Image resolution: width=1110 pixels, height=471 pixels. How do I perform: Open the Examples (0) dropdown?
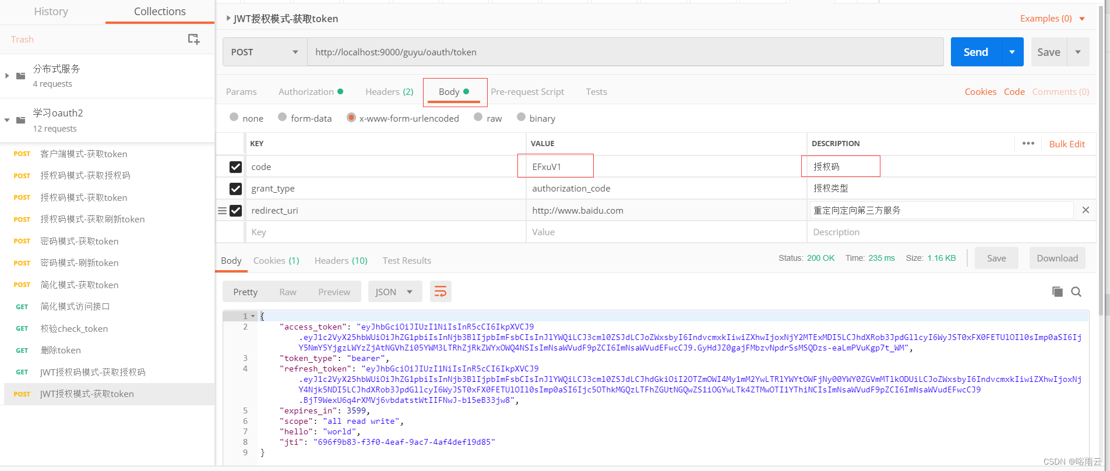pos(1052,19)
